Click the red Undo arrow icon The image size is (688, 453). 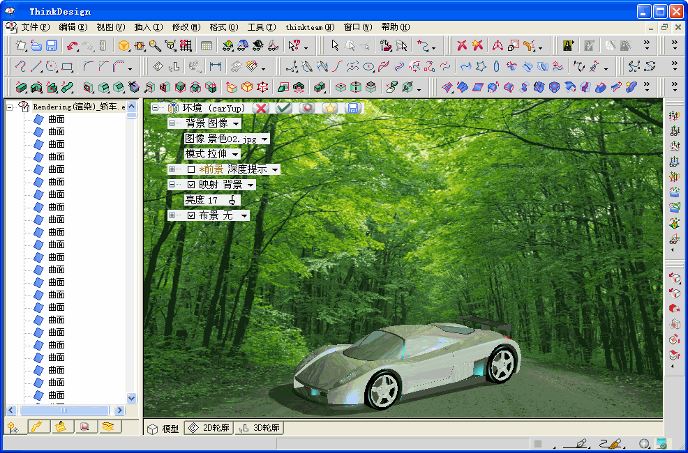tap(73, 45)
